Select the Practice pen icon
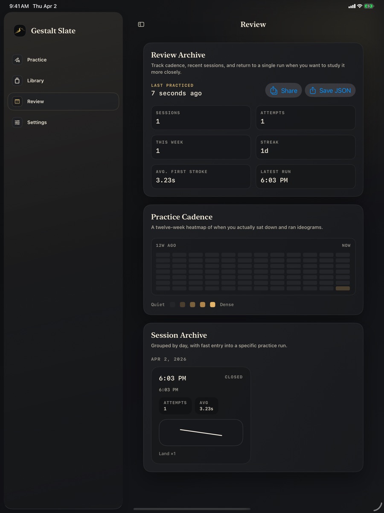 click(17, 60)
